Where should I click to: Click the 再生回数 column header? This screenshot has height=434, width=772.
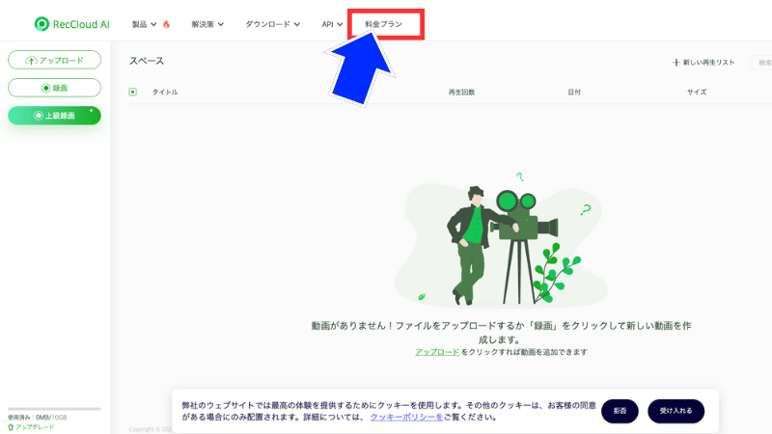(461, 92)
